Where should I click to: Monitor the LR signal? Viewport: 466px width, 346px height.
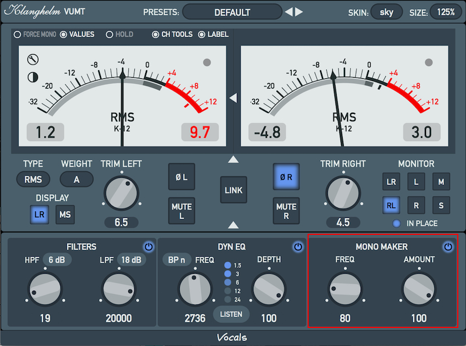click(x=391, y=182)
